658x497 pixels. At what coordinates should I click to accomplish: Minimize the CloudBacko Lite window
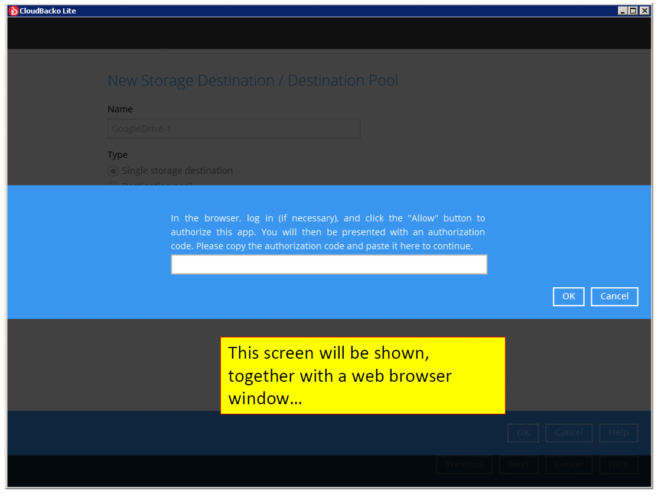(x=623, y=11)
